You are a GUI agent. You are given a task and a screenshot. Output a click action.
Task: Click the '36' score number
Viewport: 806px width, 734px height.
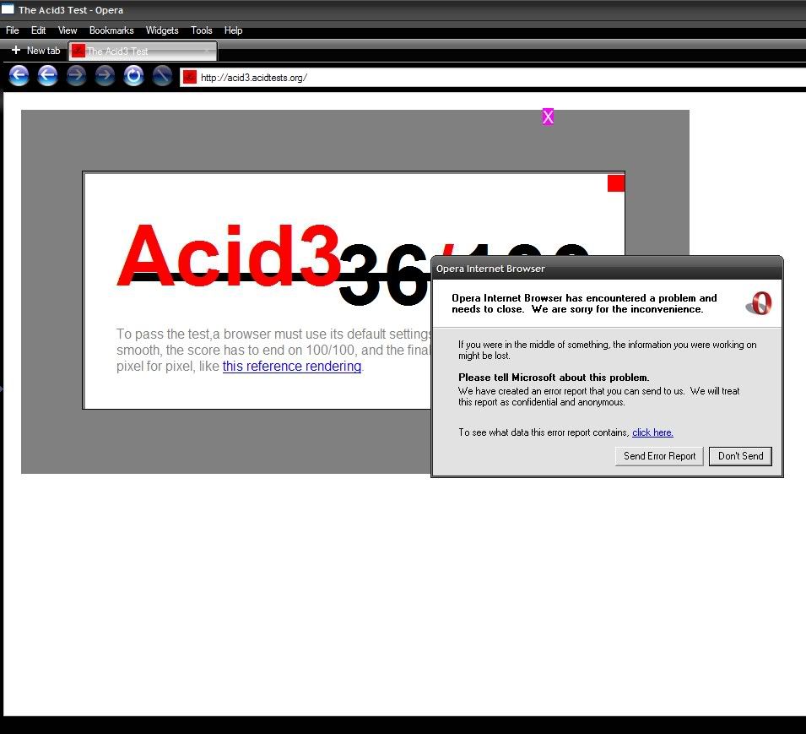coord(383,275)
